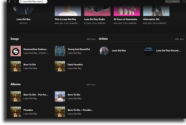
Task: Open This Is Lana Del Rey playlist cover
Action: coord(68,11)
